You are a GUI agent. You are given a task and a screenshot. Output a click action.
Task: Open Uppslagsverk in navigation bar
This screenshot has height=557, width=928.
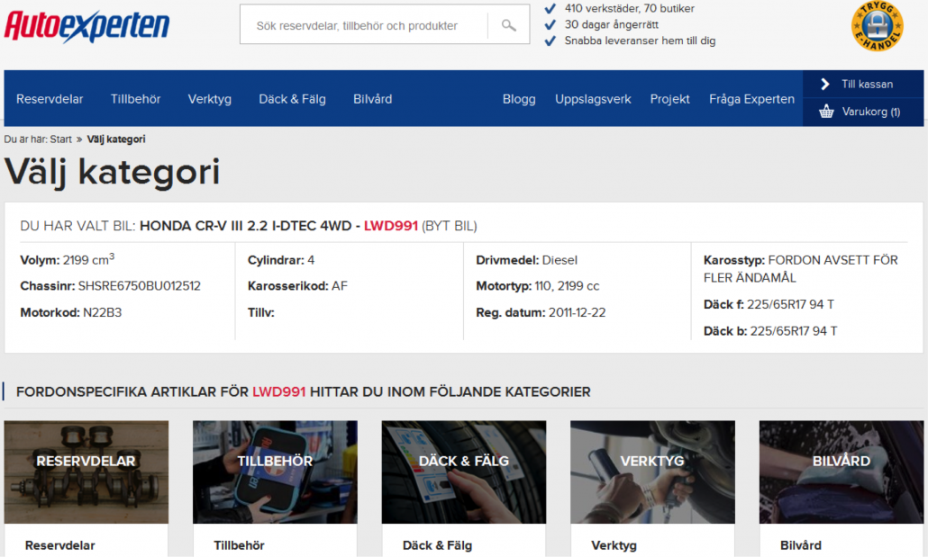coord(593,99)
